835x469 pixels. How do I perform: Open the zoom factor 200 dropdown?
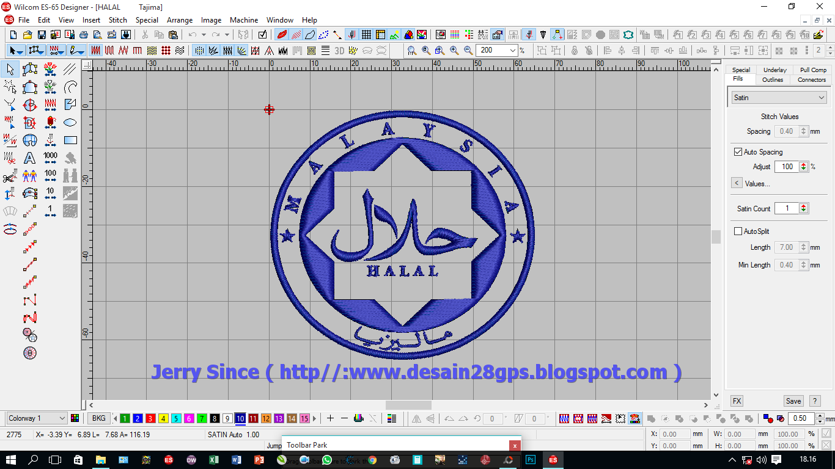click(512, 51)
